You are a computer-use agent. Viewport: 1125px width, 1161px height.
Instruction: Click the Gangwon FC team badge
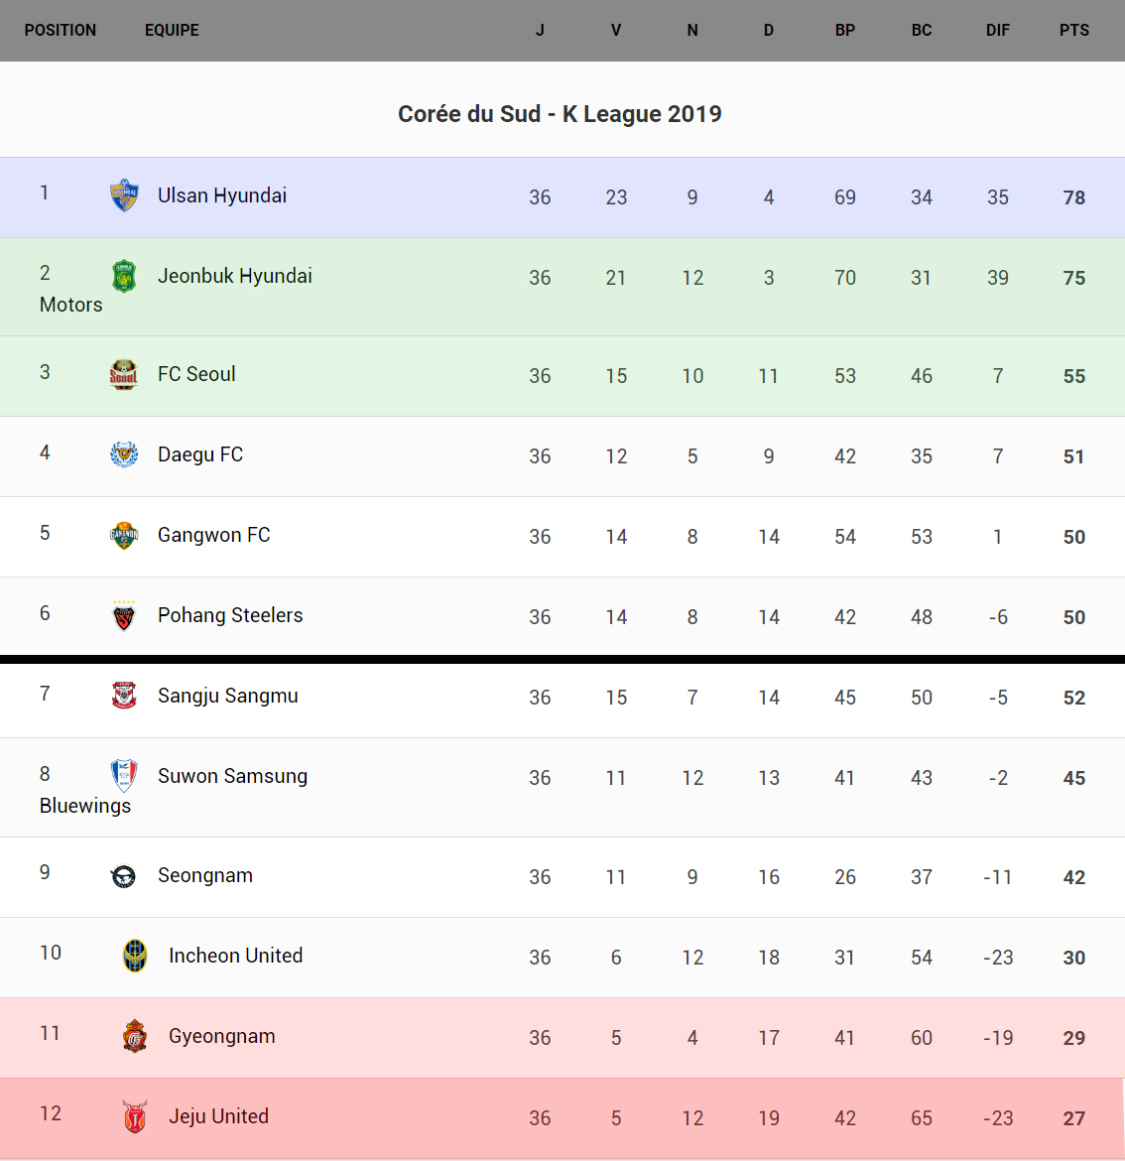pyautogui.click(x=124, y=535)
